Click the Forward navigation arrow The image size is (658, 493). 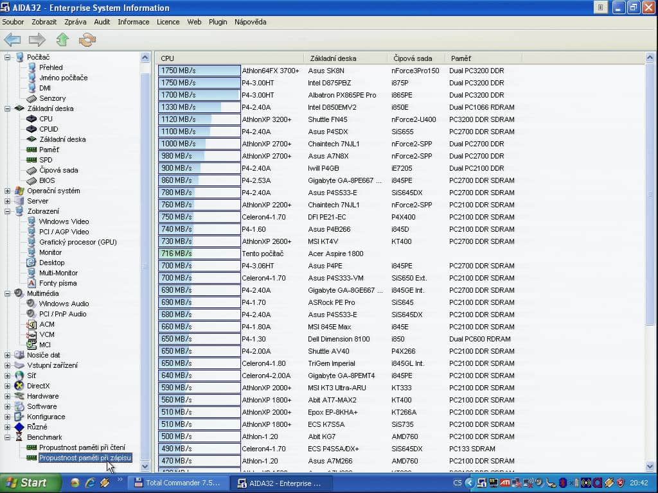37,40
